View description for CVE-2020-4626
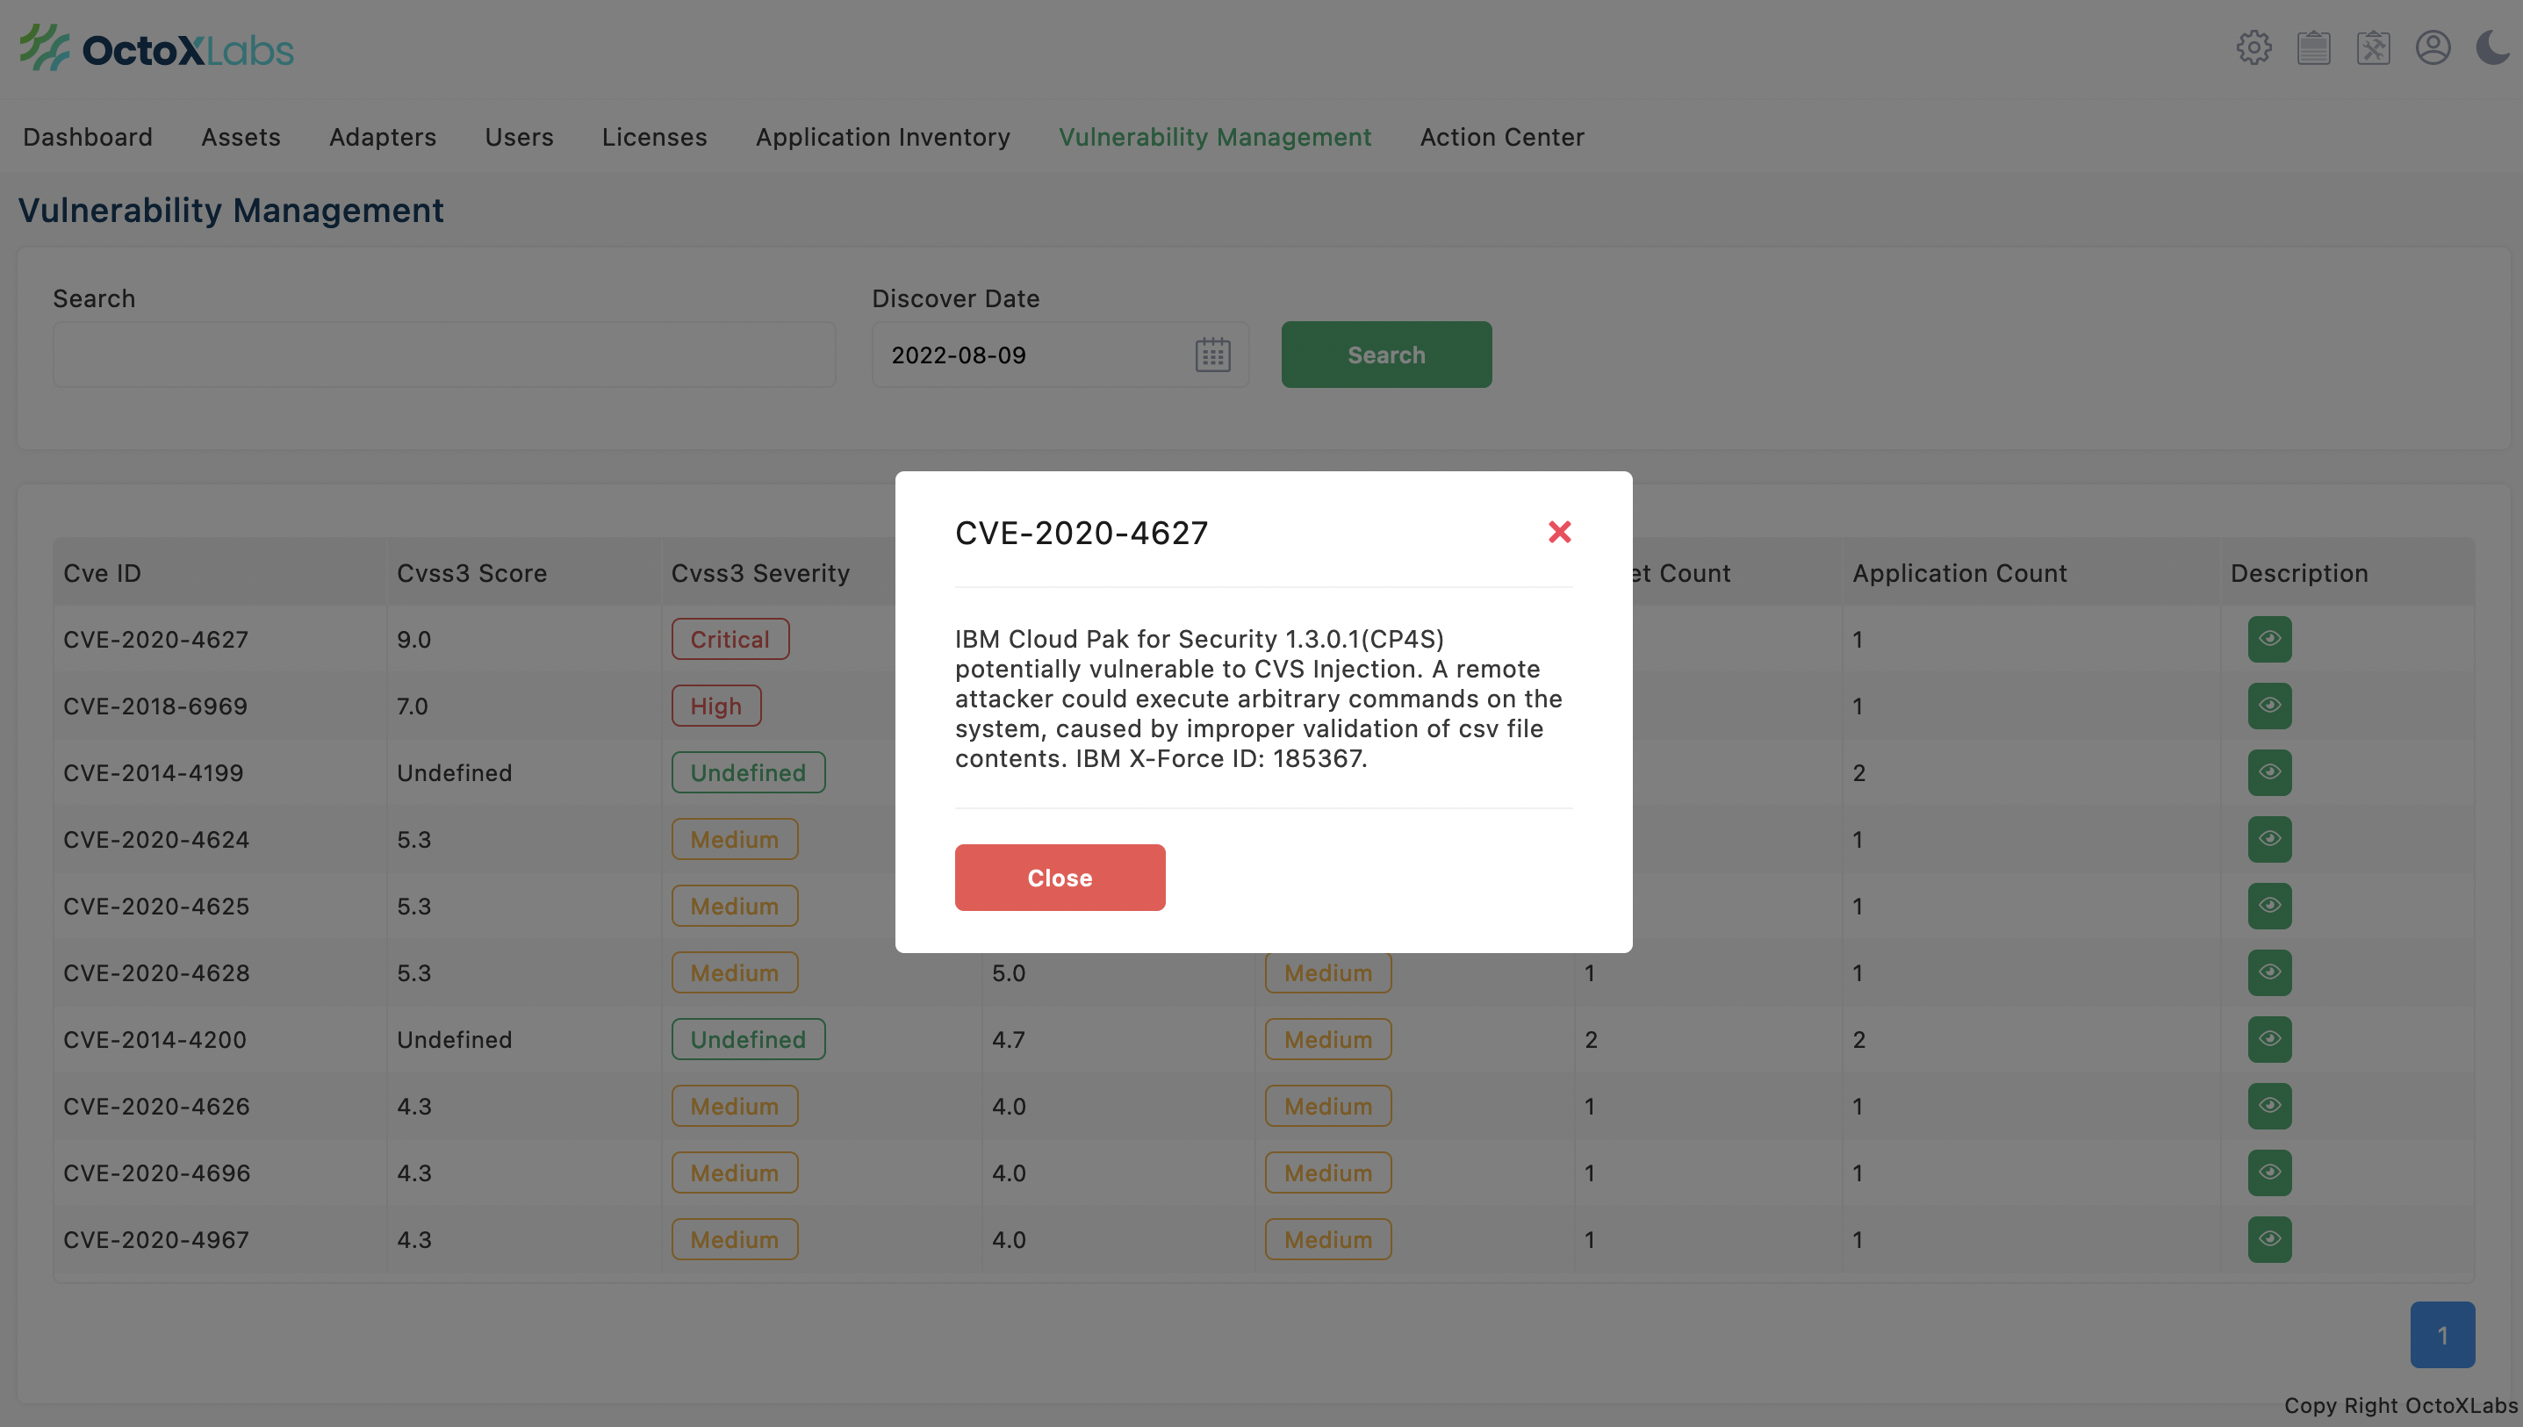This screenshot has width=2523, height=1427. coord(2269,1106)
